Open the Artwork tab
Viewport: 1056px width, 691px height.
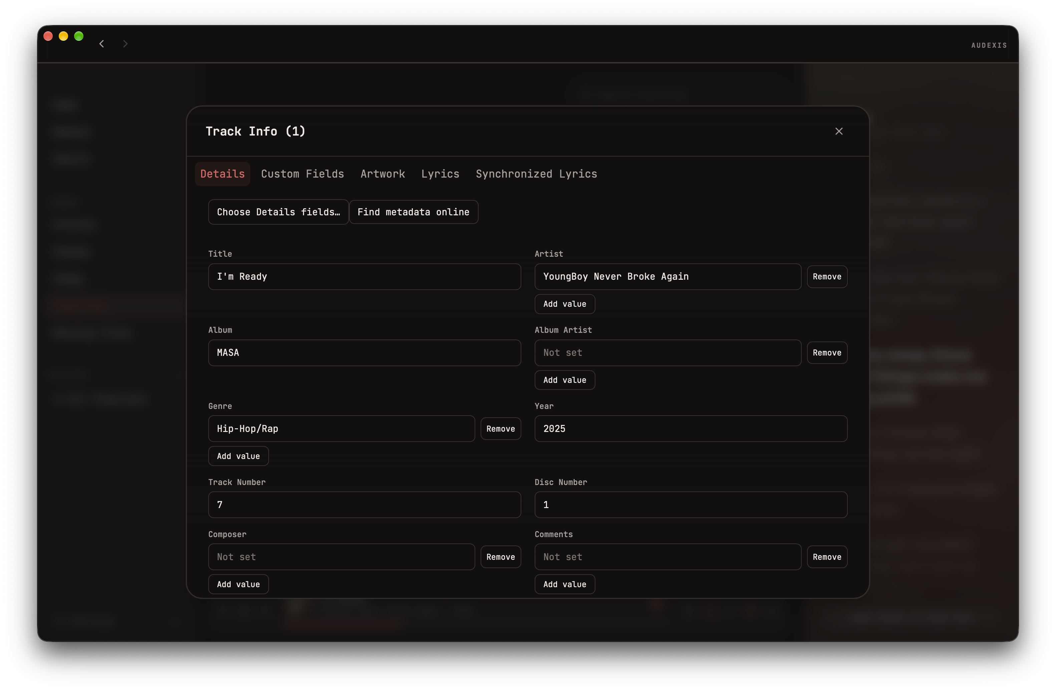pyautogui.click(x=382, y=174)
